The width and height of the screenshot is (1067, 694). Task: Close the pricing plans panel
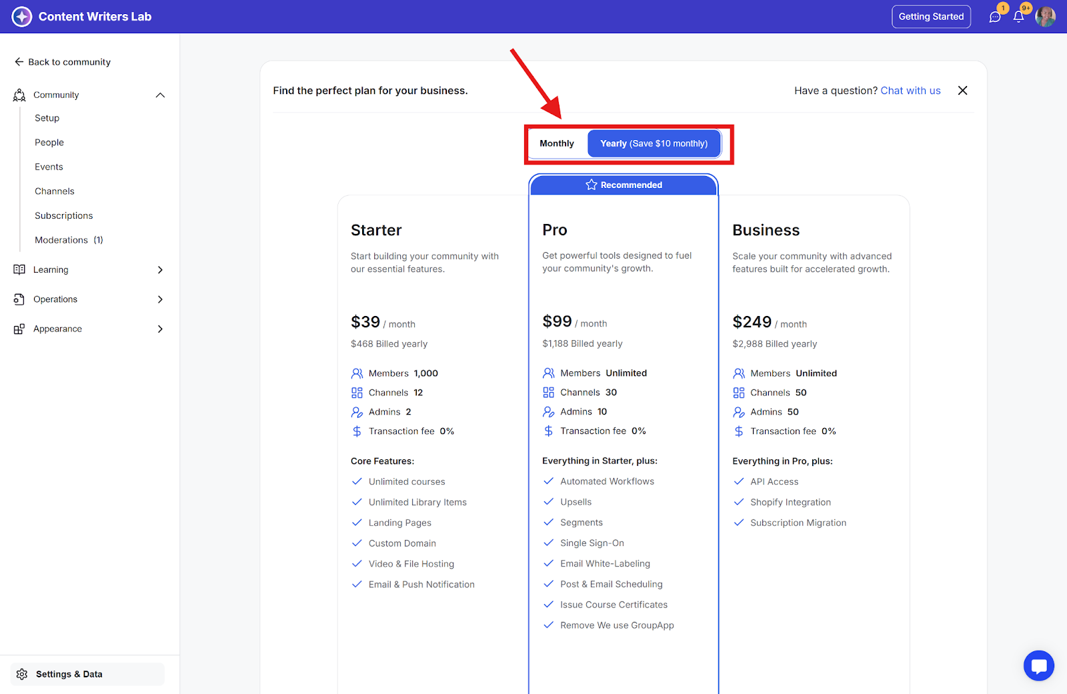coord(962,91)
